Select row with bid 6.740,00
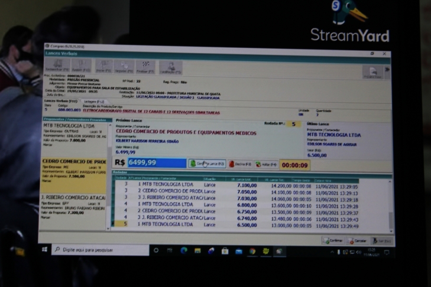Viewport: 431px width, 287px height. tap(236, 218)
